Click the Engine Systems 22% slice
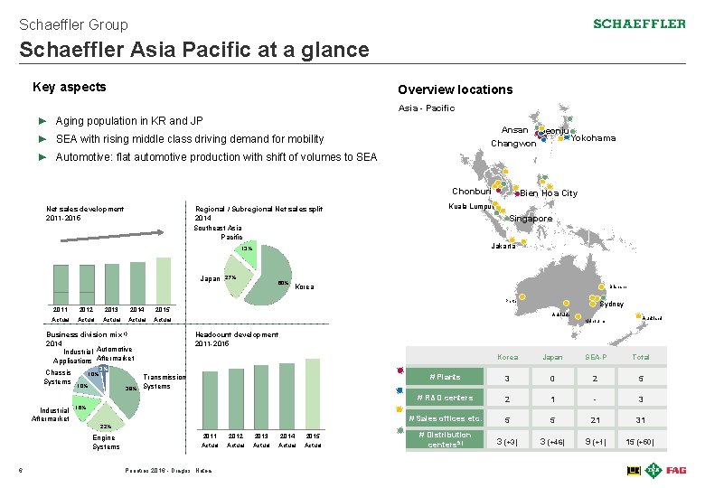The image size is (705, 488). click(106, 417)
